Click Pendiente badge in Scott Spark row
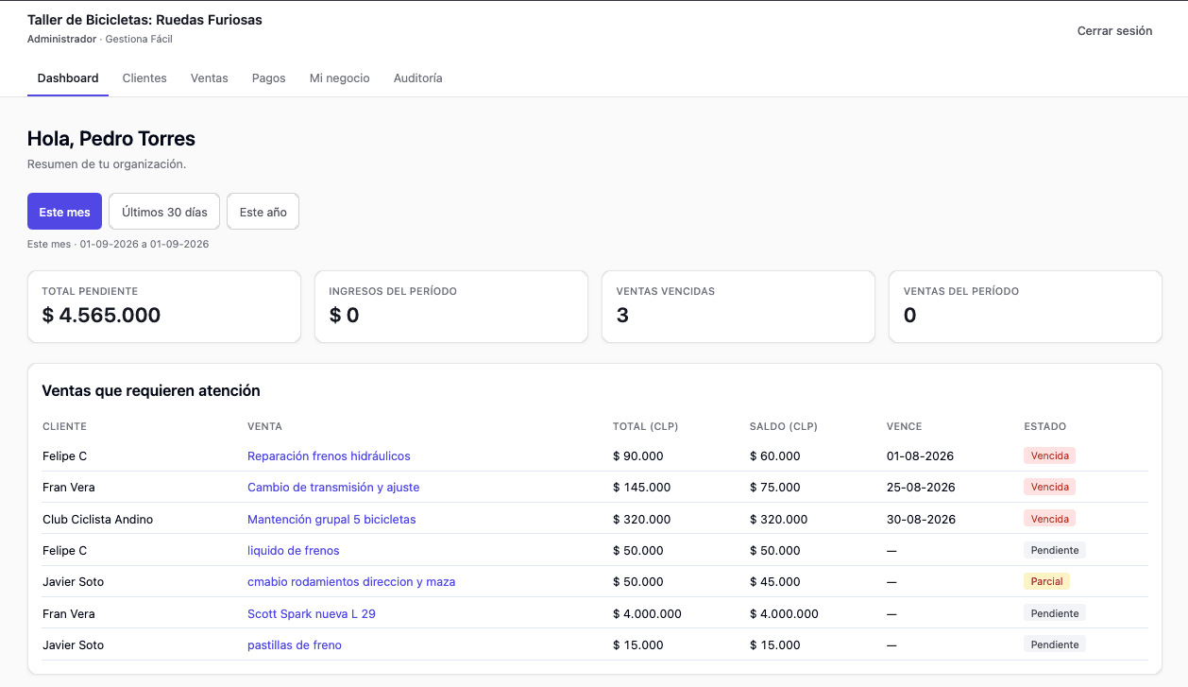Screen dimensions: 1188x687 (1055, 614)
